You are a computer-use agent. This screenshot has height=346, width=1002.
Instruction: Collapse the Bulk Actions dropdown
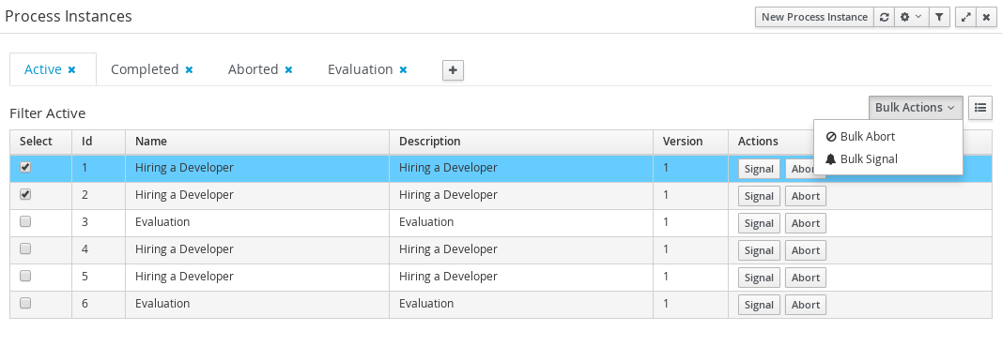(x=916, y=108)
